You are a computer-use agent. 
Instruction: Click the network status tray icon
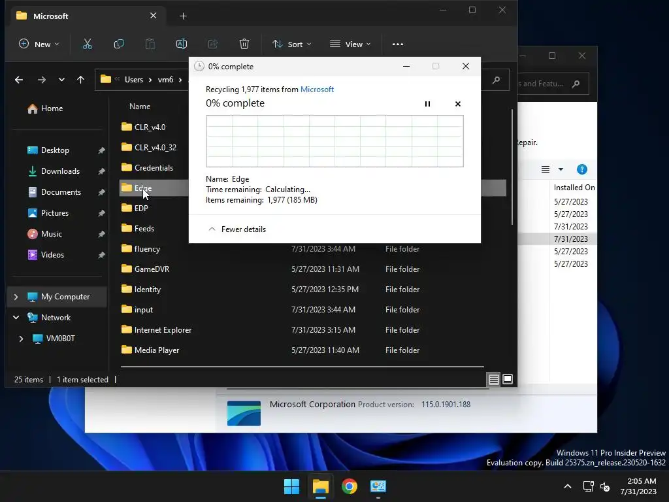[x=589, y=486]
